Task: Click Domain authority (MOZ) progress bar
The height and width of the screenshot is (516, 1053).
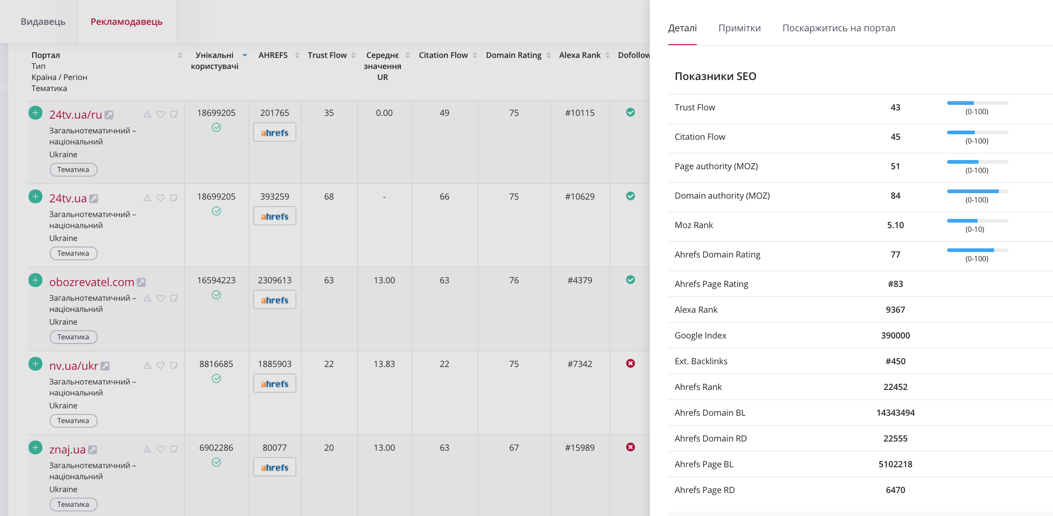Action: tap(978, 191)
